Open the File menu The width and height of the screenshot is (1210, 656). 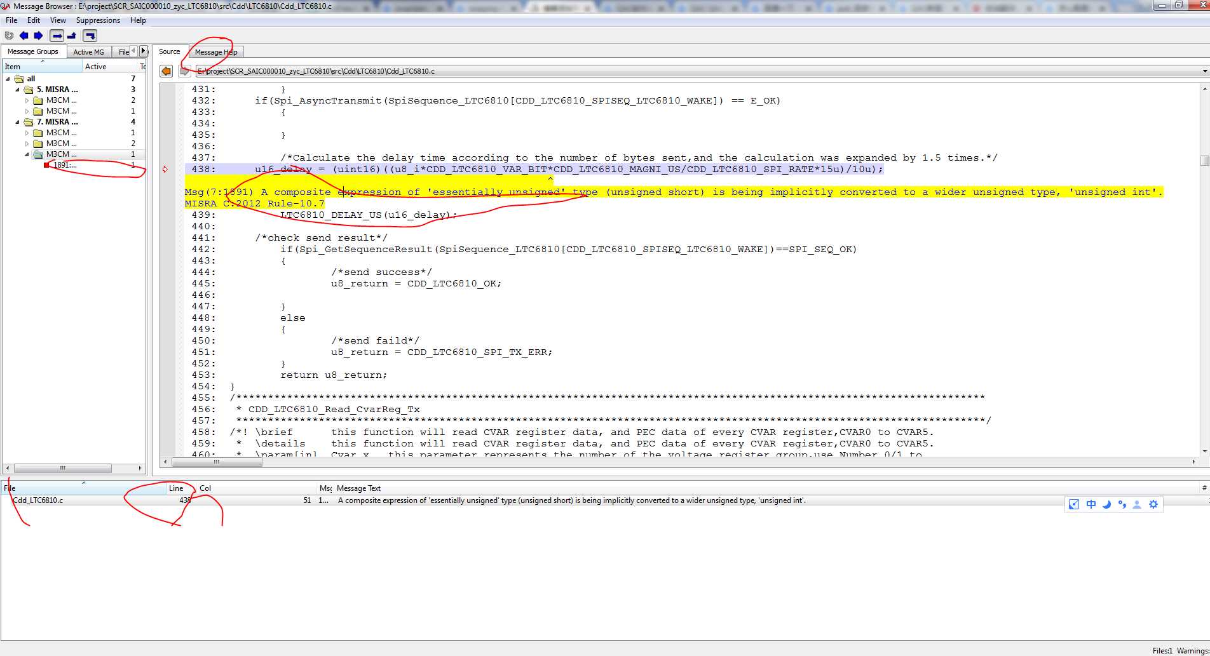click(x=11, y=20)
